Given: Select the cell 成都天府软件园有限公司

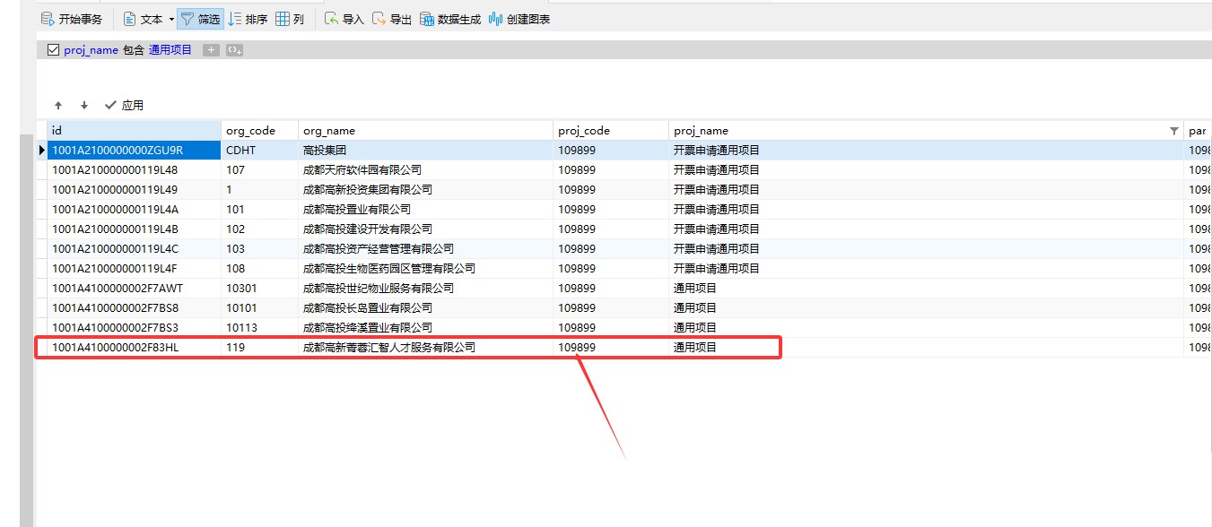Looking at the screenshot, I should tap(425, 169).
